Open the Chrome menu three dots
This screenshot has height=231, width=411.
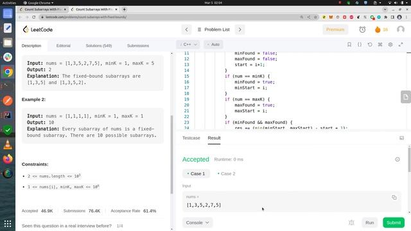[407, 17]
